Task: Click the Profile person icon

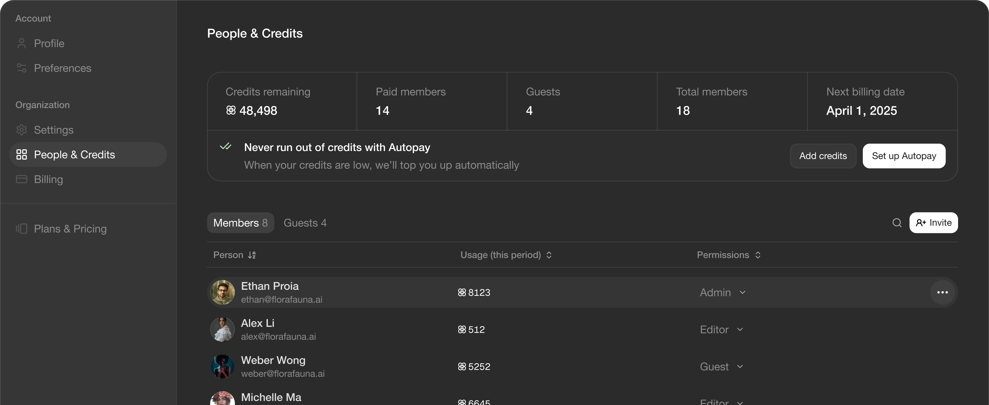Action: [21, 43]
